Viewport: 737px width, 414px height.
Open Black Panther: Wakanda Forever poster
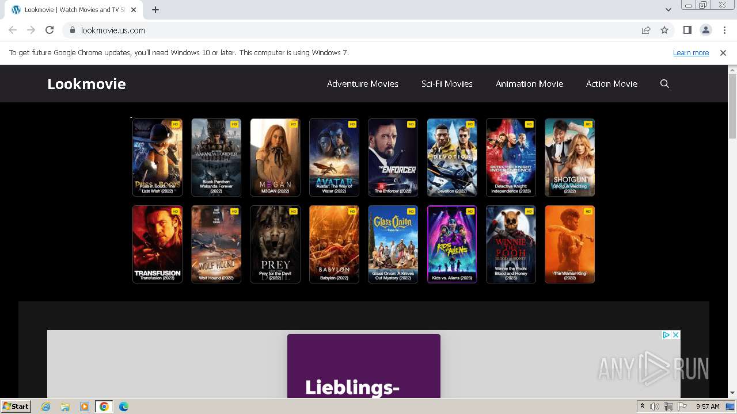pyautogui.click(x=216, y=158)
